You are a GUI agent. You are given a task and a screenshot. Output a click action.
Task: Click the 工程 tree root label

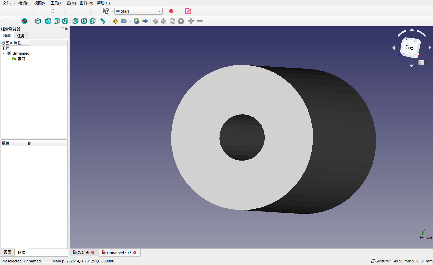click(x=5, y=48)
